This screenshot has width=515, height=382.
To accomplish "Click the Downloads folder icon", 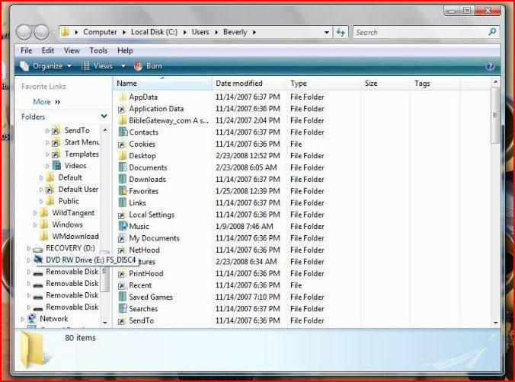I will coord(123,179).
